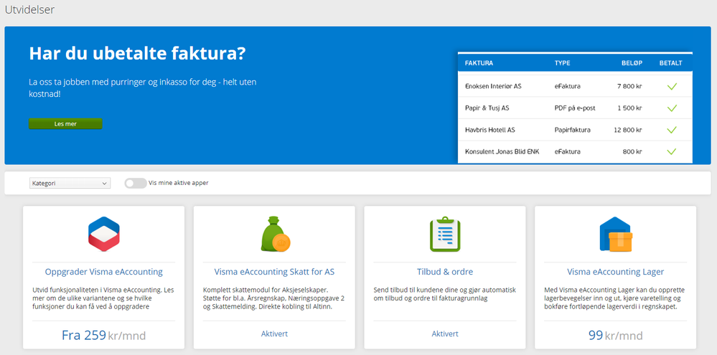The height and width of the screenshot is (355, 717).
Task: Click the Har du ubetalte faktura? headline
Action: pyautogui.click(x=137, y=54)
